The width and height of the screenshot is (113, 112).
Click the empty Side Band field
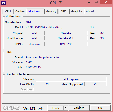(48, 89)
